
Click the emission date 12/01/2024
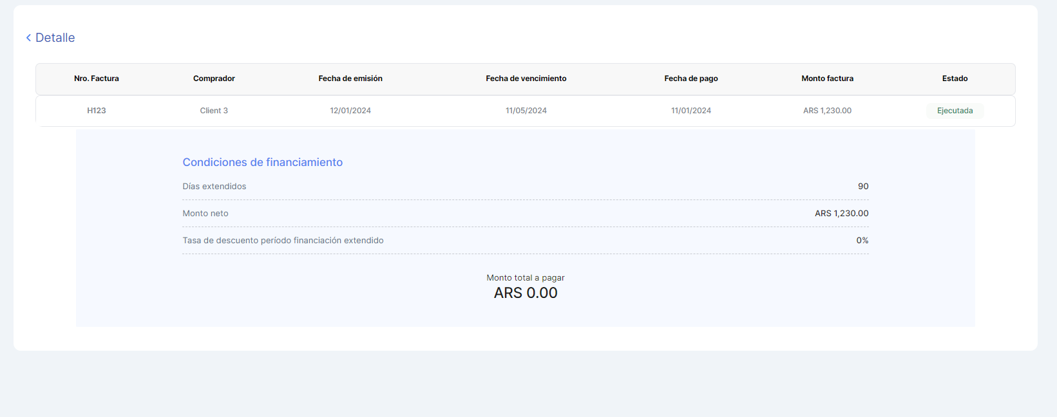(x=350, y=111)
